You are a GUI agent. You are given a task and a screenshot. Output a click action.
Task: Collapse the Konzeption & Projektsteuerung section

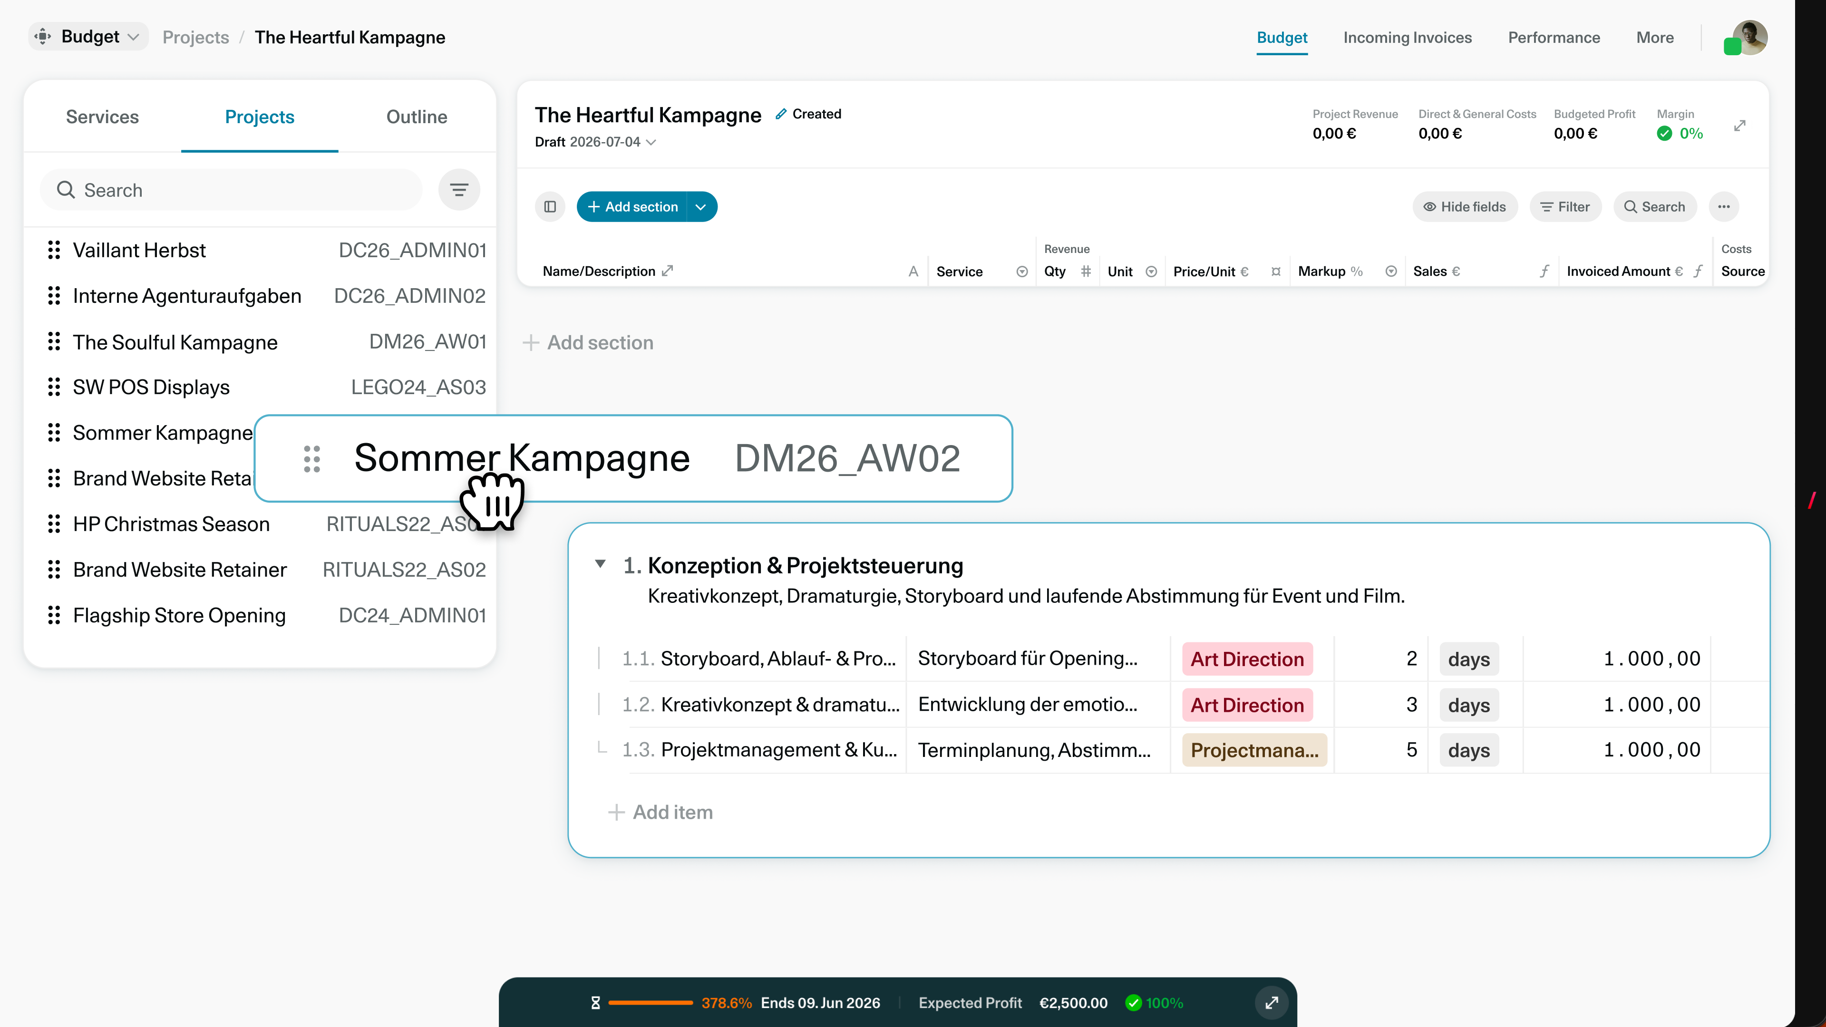coord(601,564)
